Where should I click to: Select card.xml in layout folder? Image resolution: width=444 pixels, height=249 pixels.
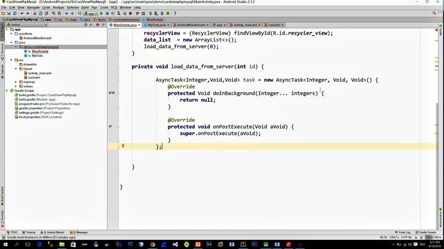34,77
